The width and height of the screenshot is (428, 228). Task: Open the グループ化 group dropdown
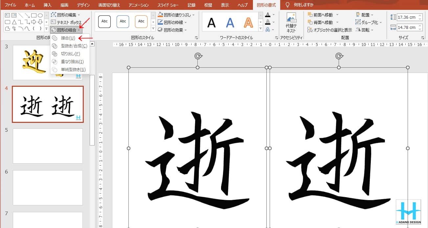380,22
